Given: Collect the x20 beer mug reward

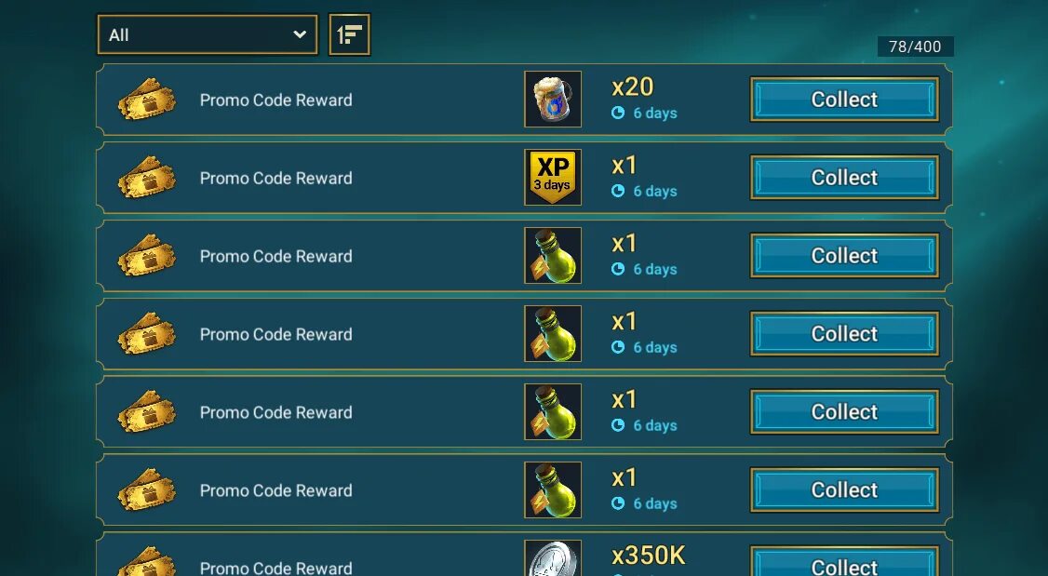Looking at the screenshot, I should point(844,99).
